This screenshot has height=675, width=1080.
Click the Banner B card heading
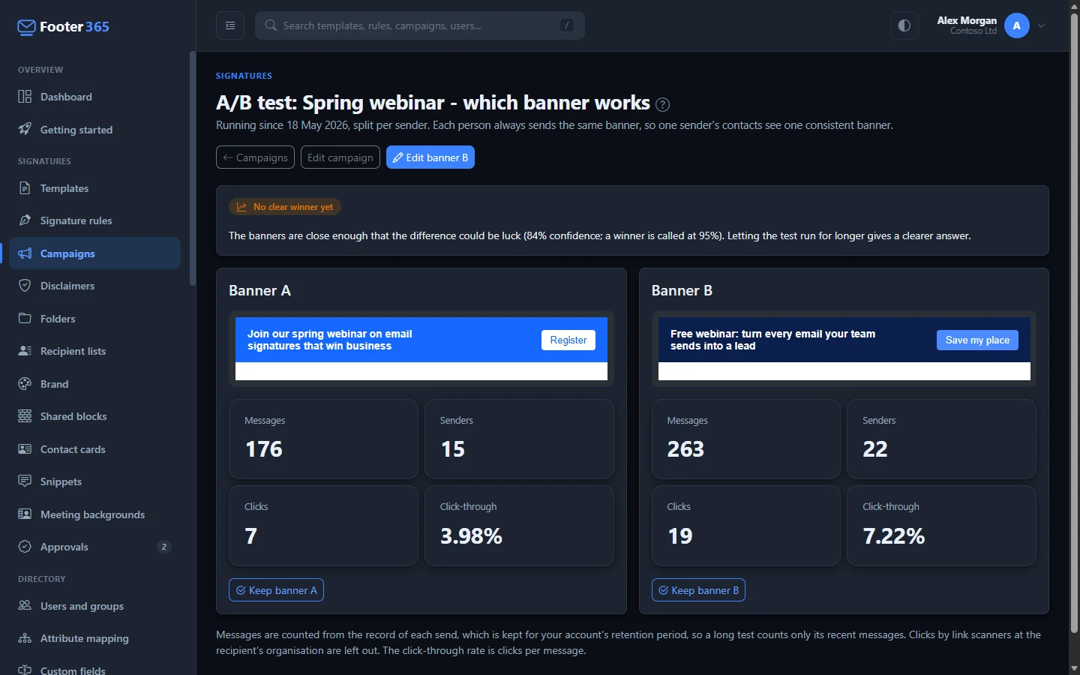pyautogui.click(x=682, y=291)
